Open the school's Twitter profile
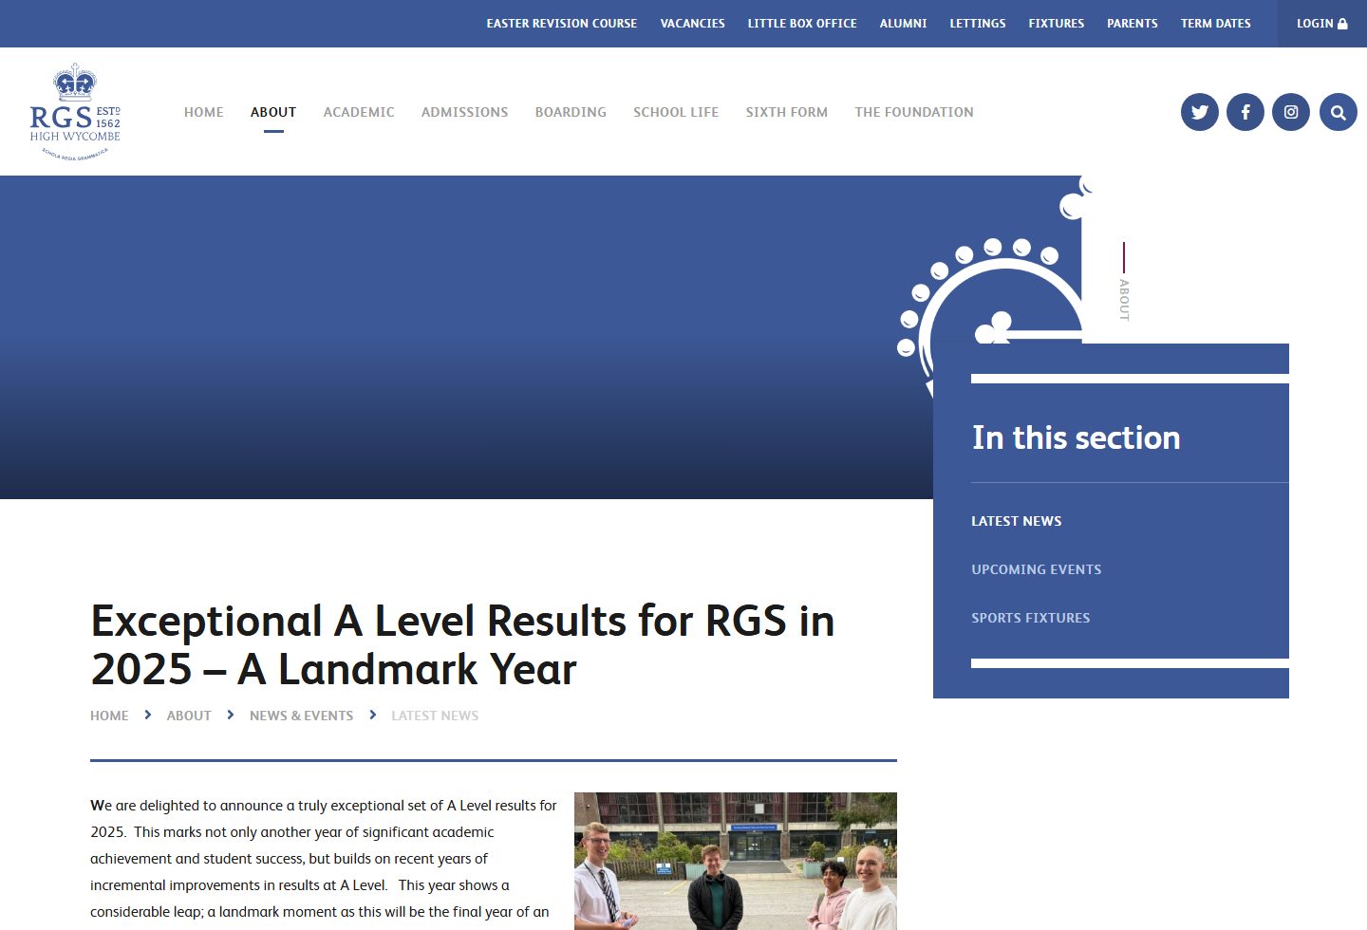This screenshot has width=1367, height=930. point(1199,111)
